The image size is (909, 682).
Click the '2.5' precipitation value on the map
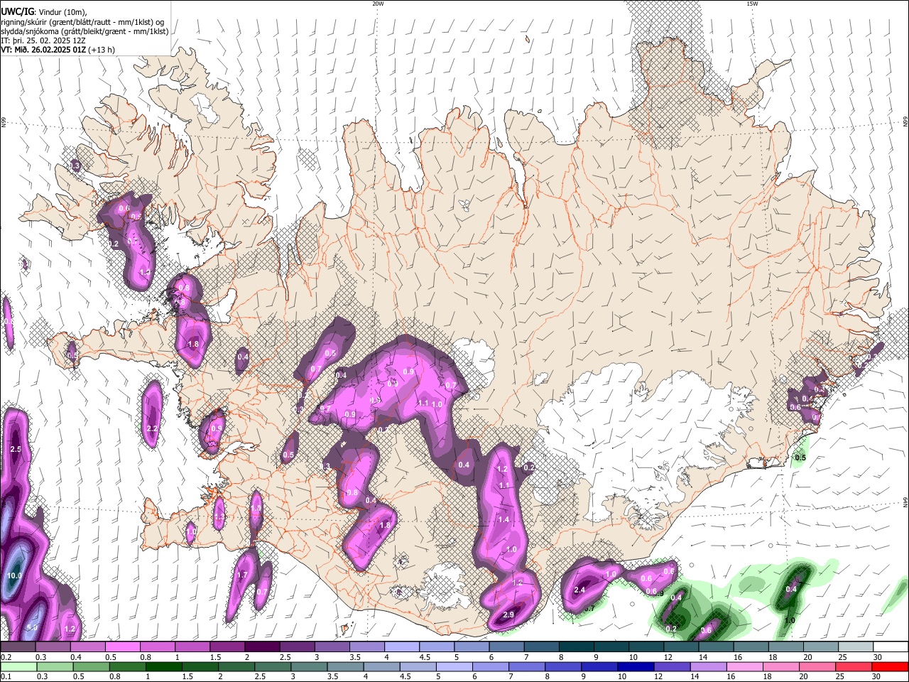pyautogui.click(x=16, y=450)
